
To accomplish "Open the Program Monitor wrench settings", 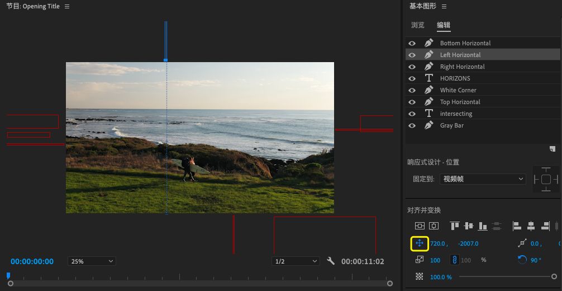I will pos(331,261).
